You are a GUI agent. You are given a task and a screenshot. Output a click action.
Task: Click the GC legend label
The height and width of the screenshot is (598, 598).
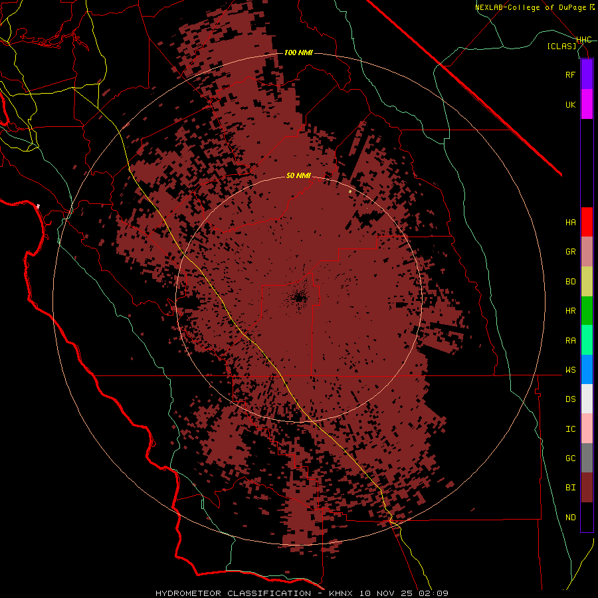click(571, 458)
